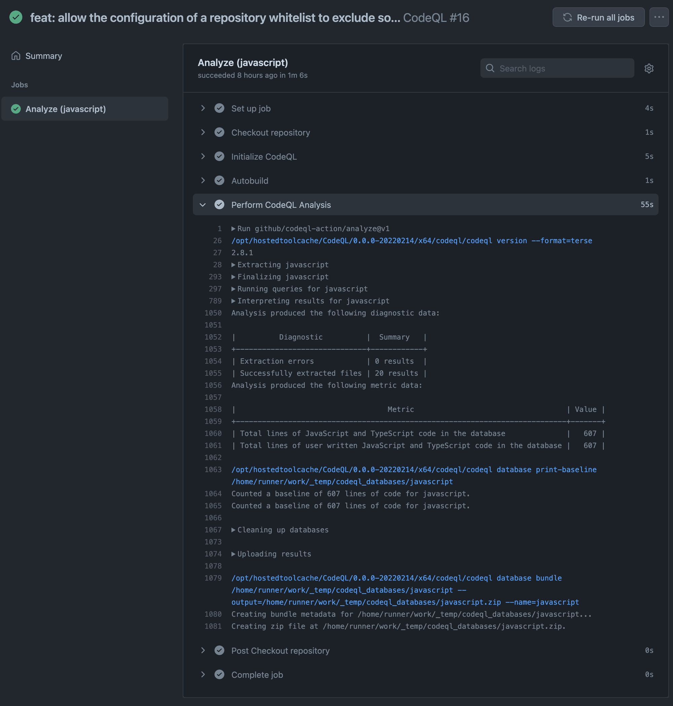
Task: Click the checkmark icon on Complete job step
Action: click(x=219, y=674)
